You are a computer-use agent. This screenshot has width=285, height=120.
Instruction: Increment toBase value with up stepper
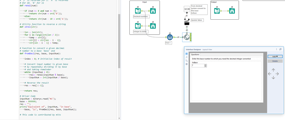(205, 65)
